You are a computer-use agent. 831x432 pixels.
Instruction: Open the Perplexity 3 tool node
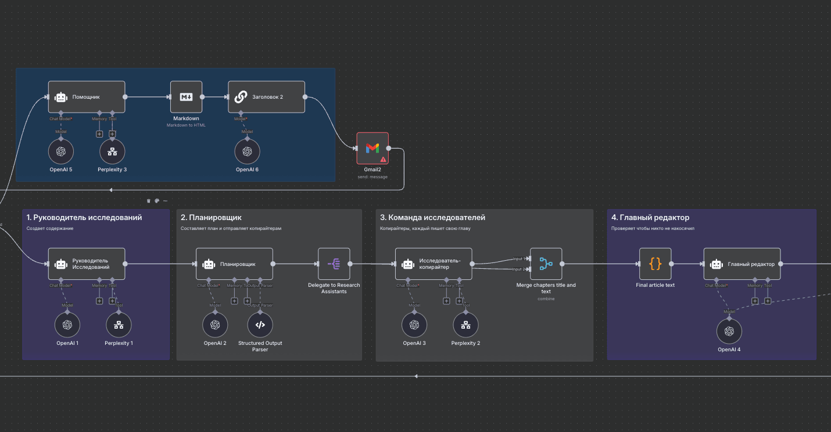[112, 151]
